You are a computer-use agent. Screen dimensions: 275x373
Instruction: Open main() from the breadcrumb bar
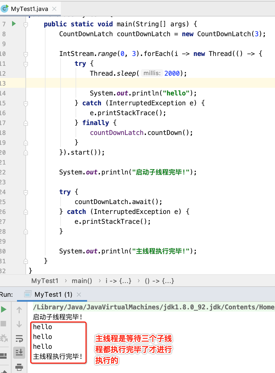[82, 281]
